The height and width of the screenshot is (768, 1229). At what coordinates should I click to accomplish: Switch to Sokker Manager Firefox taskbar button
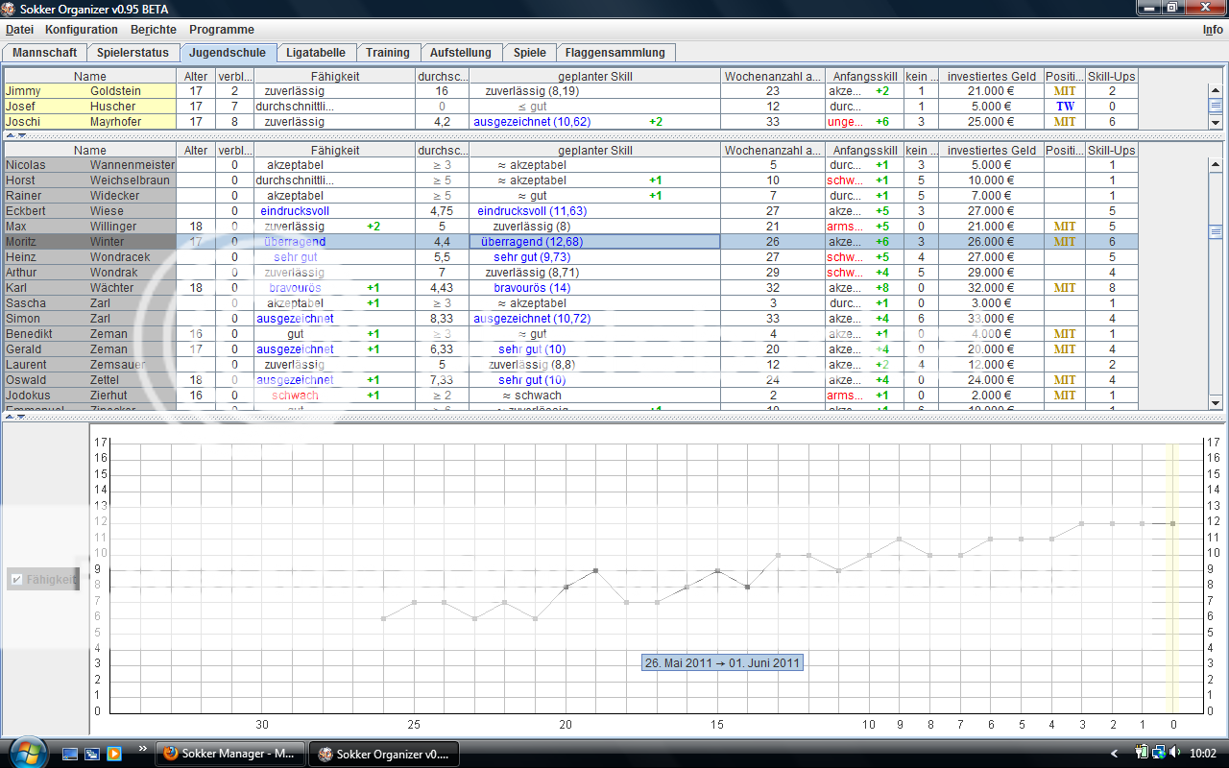tap(230, 754)
